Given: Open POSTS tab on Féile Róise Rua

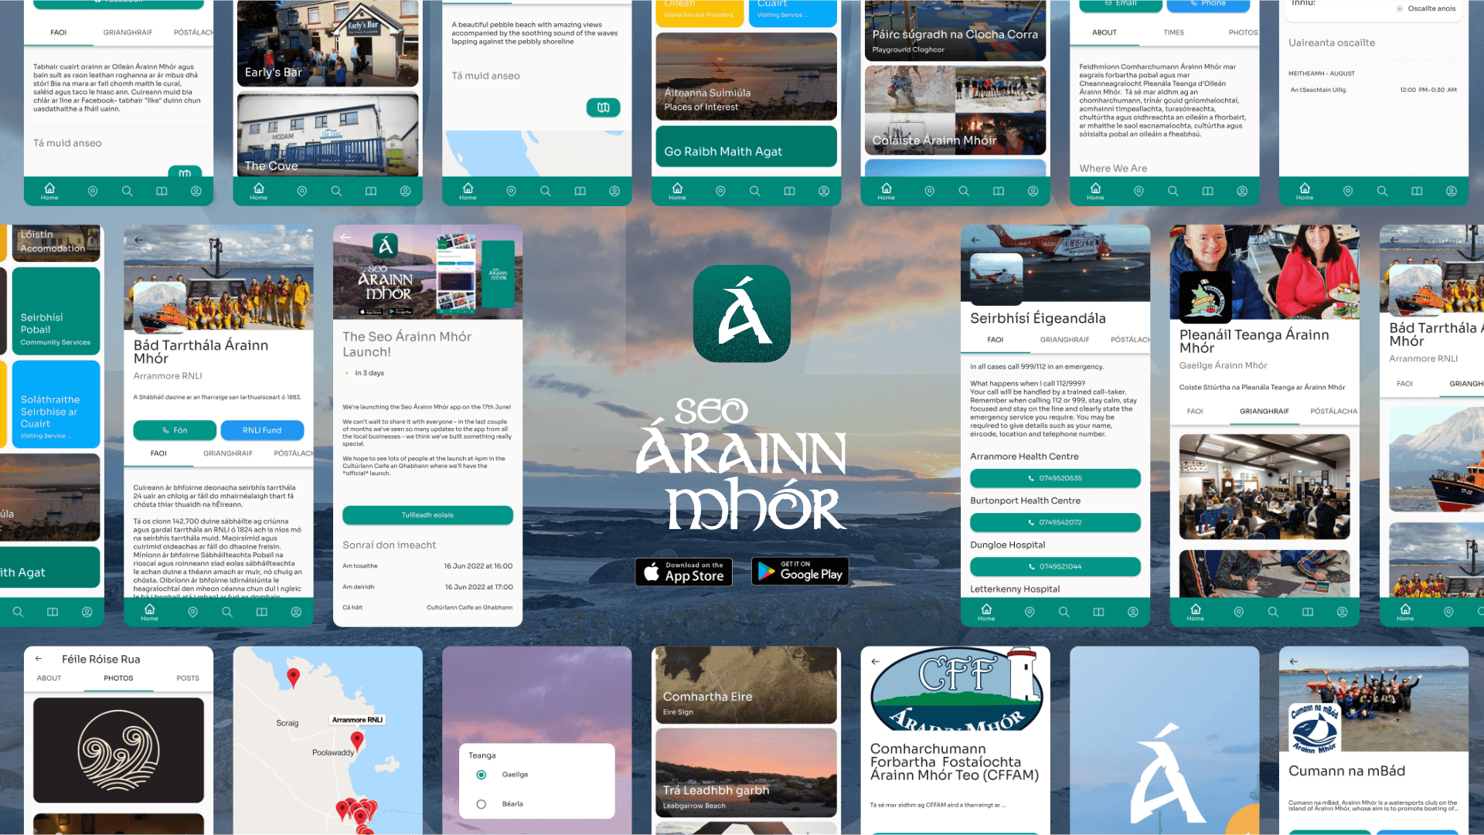Looking at the screenshot, I should [188, 678].
